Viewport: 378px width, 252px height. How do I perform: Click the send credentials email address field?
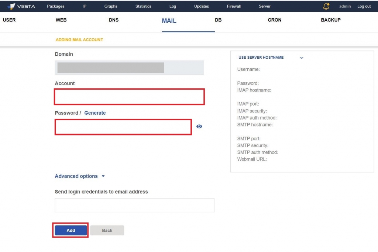134,205
